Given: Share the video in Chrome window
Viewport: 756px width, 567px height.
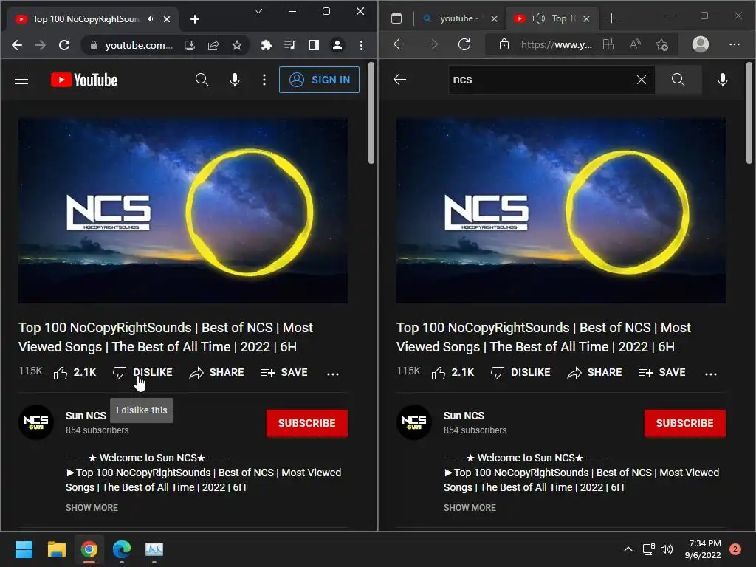Looking at the screenshot, I should [216, 373].
